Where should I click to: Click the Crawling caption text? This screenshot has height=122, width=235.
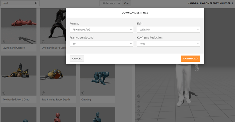point(86,100)
